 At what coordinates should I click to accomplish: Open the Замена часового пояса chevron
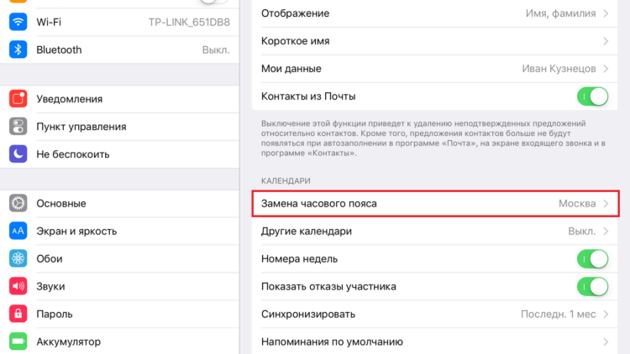pos(606,204)
